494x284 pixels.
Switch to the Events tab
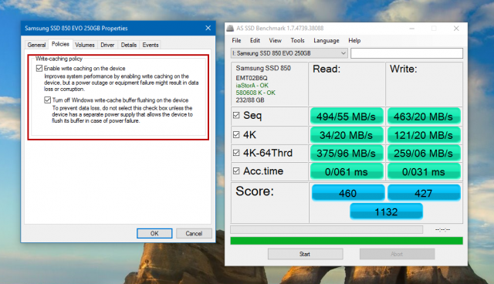[151, 45]
